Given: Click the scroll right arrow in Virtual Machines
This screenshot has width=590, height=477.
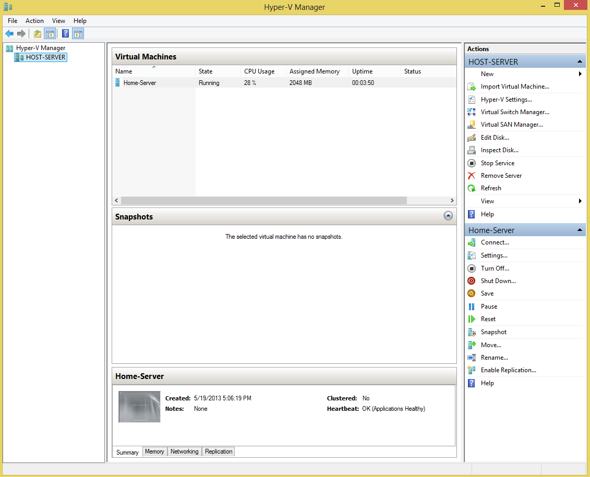Looking at the screenshot, I should pyautogui.click(x=452, y=201).
